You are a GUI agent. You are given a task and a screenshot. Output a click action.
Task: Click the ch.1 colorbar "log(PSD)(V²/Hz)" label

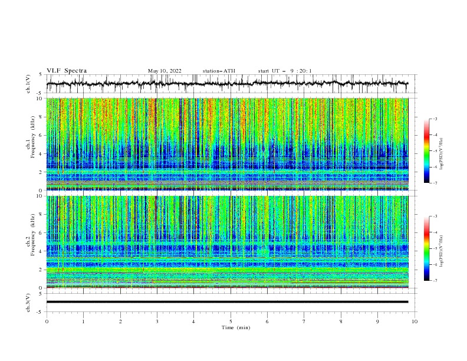(x=441, y=154)
